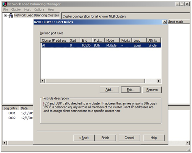This screenshot has width=192, height=153.
Task: Click the Add... port rule button
Action: [x=109, y=90]
